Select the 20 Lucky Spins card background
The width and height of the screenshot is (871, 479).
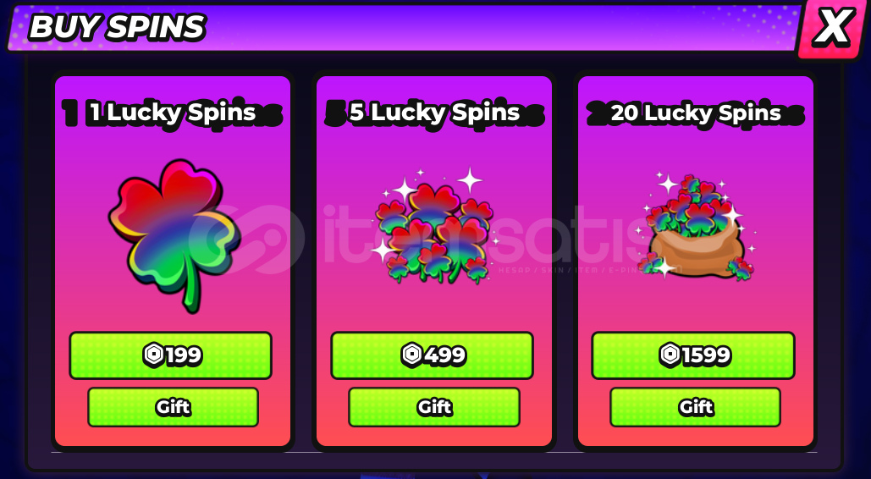[x=696, y=262]
